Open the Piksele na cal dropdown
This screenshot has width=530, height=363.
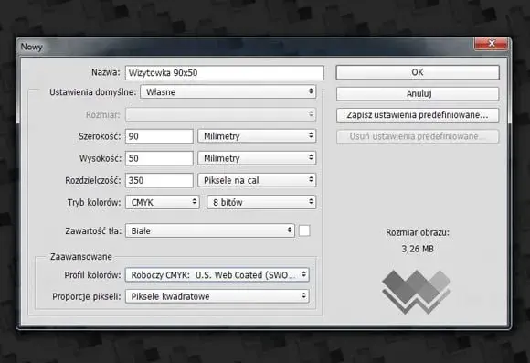(x=257, y=180)
